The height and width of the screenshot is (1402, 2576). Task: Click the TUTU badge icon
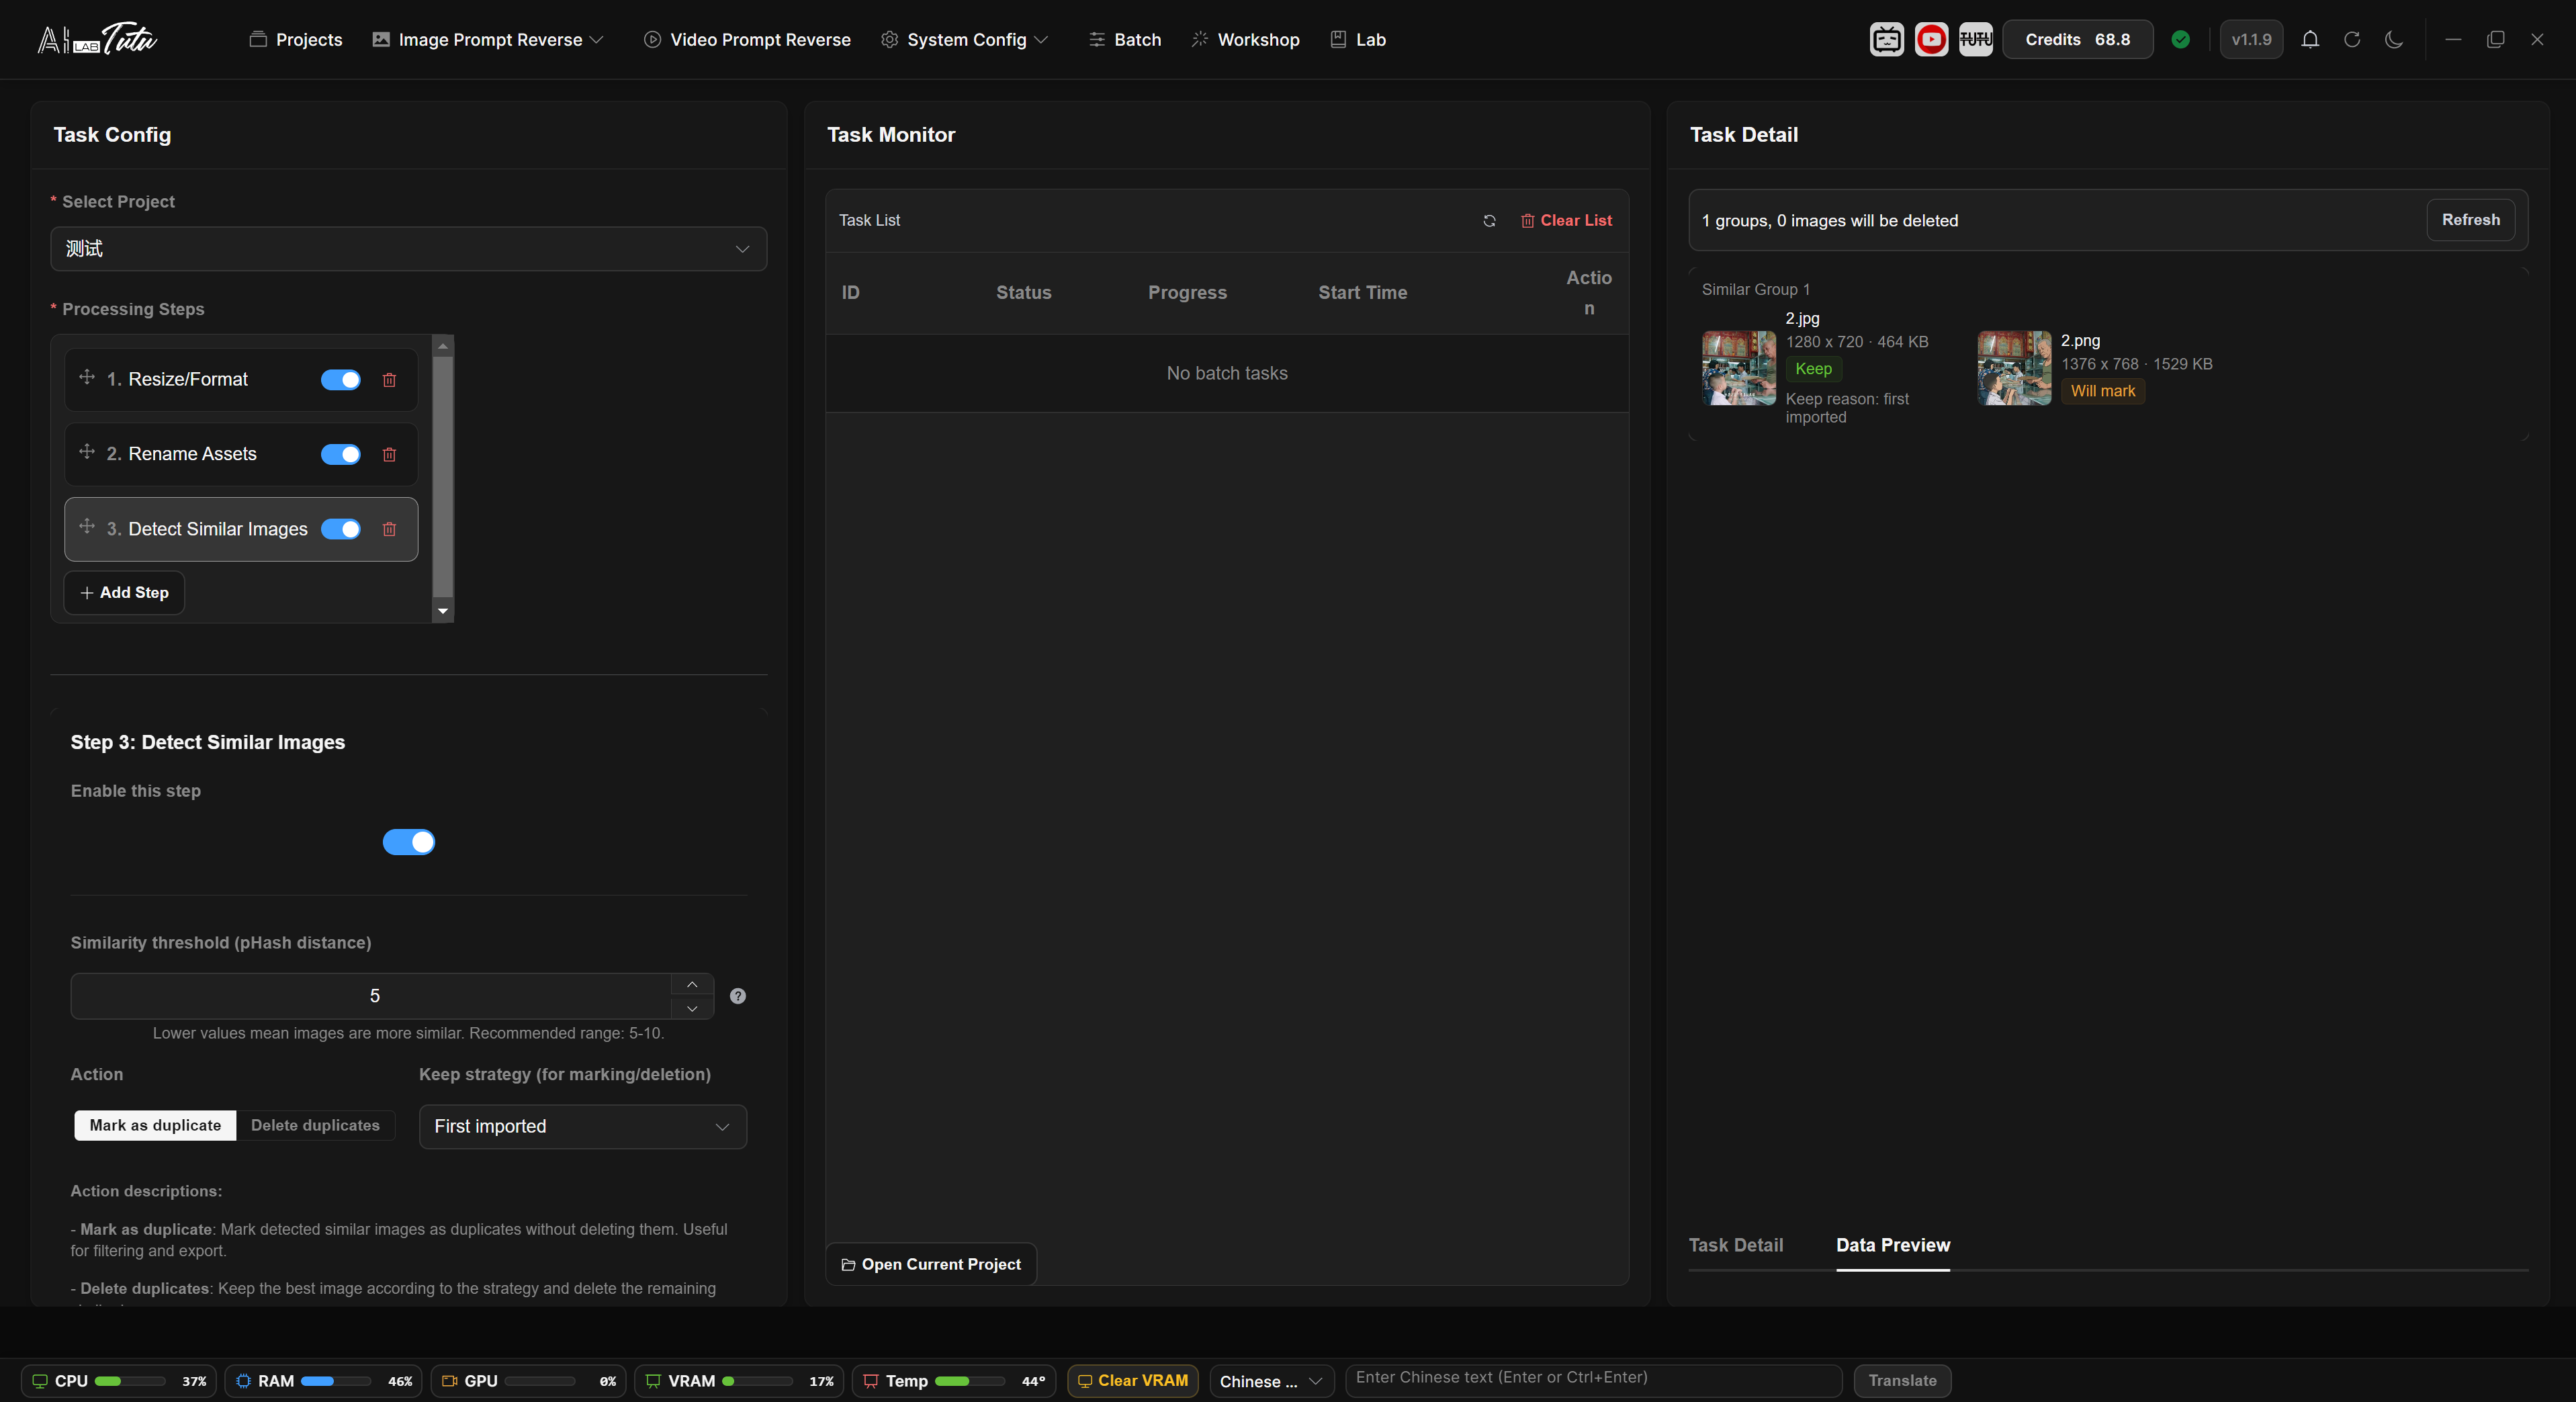coord(1975,39)
